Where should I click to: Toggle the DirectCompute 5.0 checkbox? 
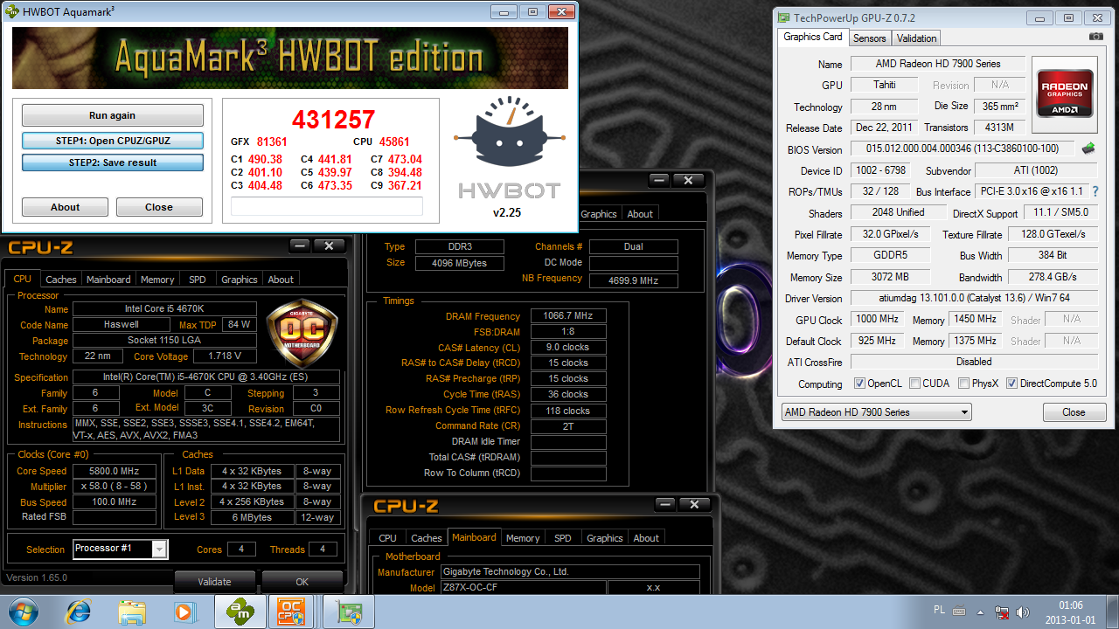(x=1011, y=384)
